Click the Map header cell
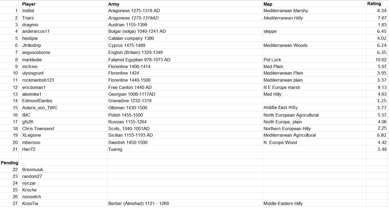 pyautogui.click(x=314, y=4)
